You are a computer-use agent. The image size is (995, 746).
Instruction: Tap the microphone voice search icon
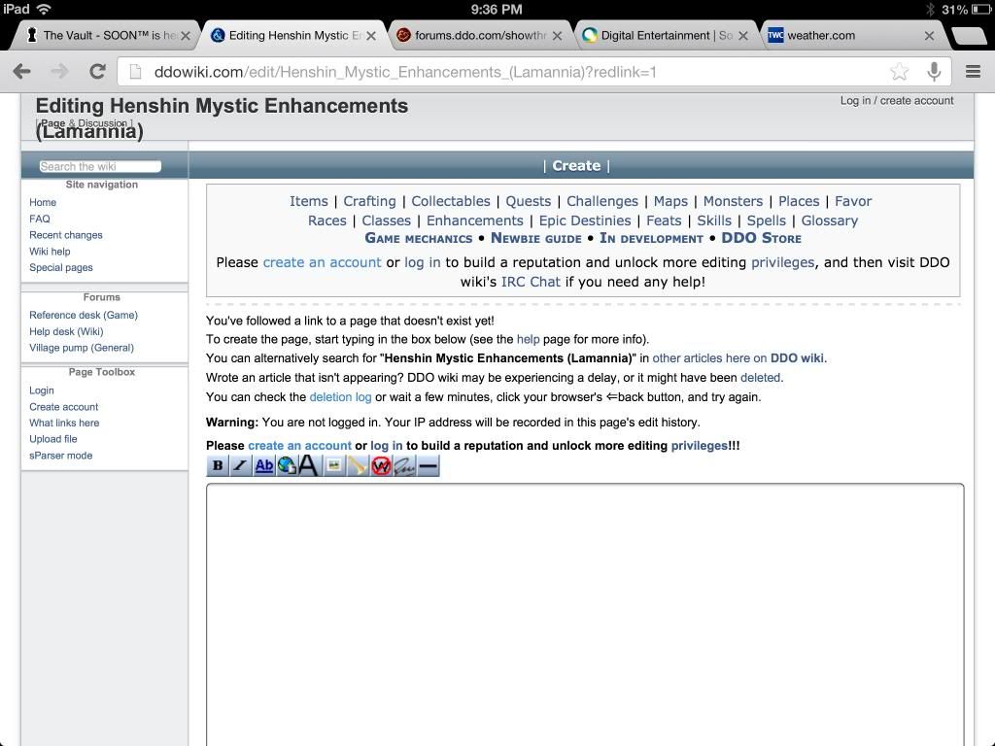934,72
